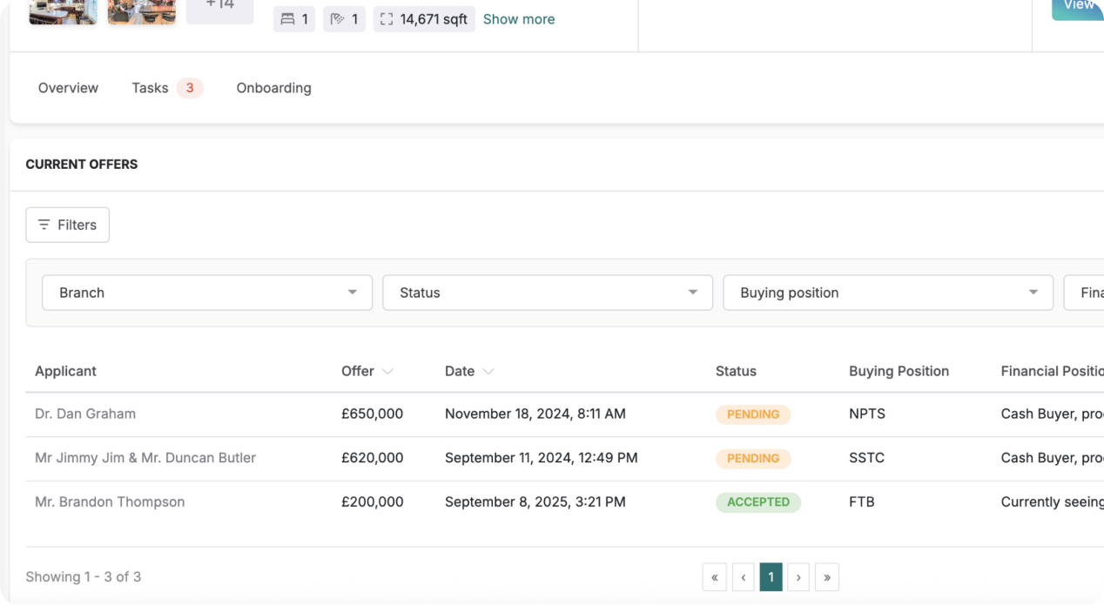Click the first property photo thumbnail
Image resolution: width=1104 pixels, height=606 pixels.
click(x=62, y=11)
